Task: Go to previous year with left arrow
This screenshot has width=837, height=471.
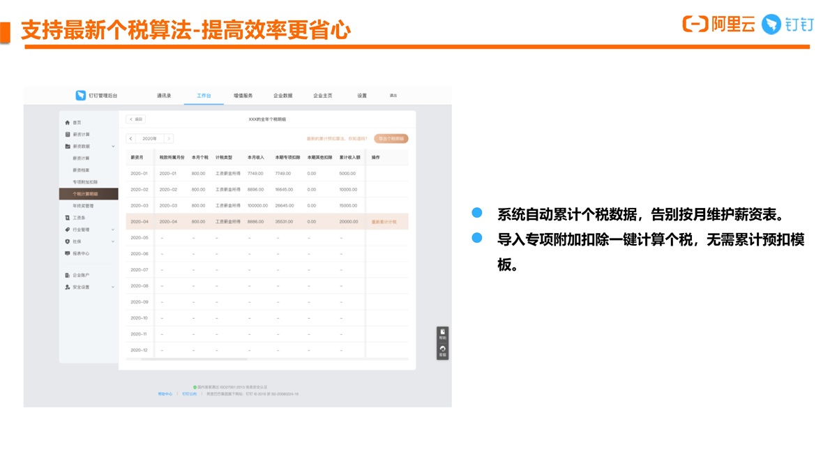Action: click(130, 139)
